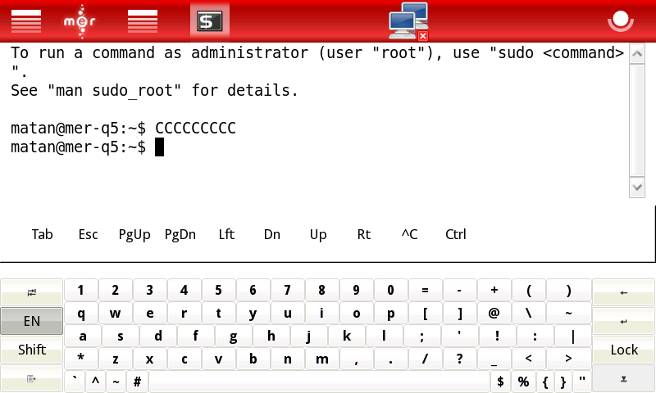Click the terminal app icon in top bar

point(209,21)
